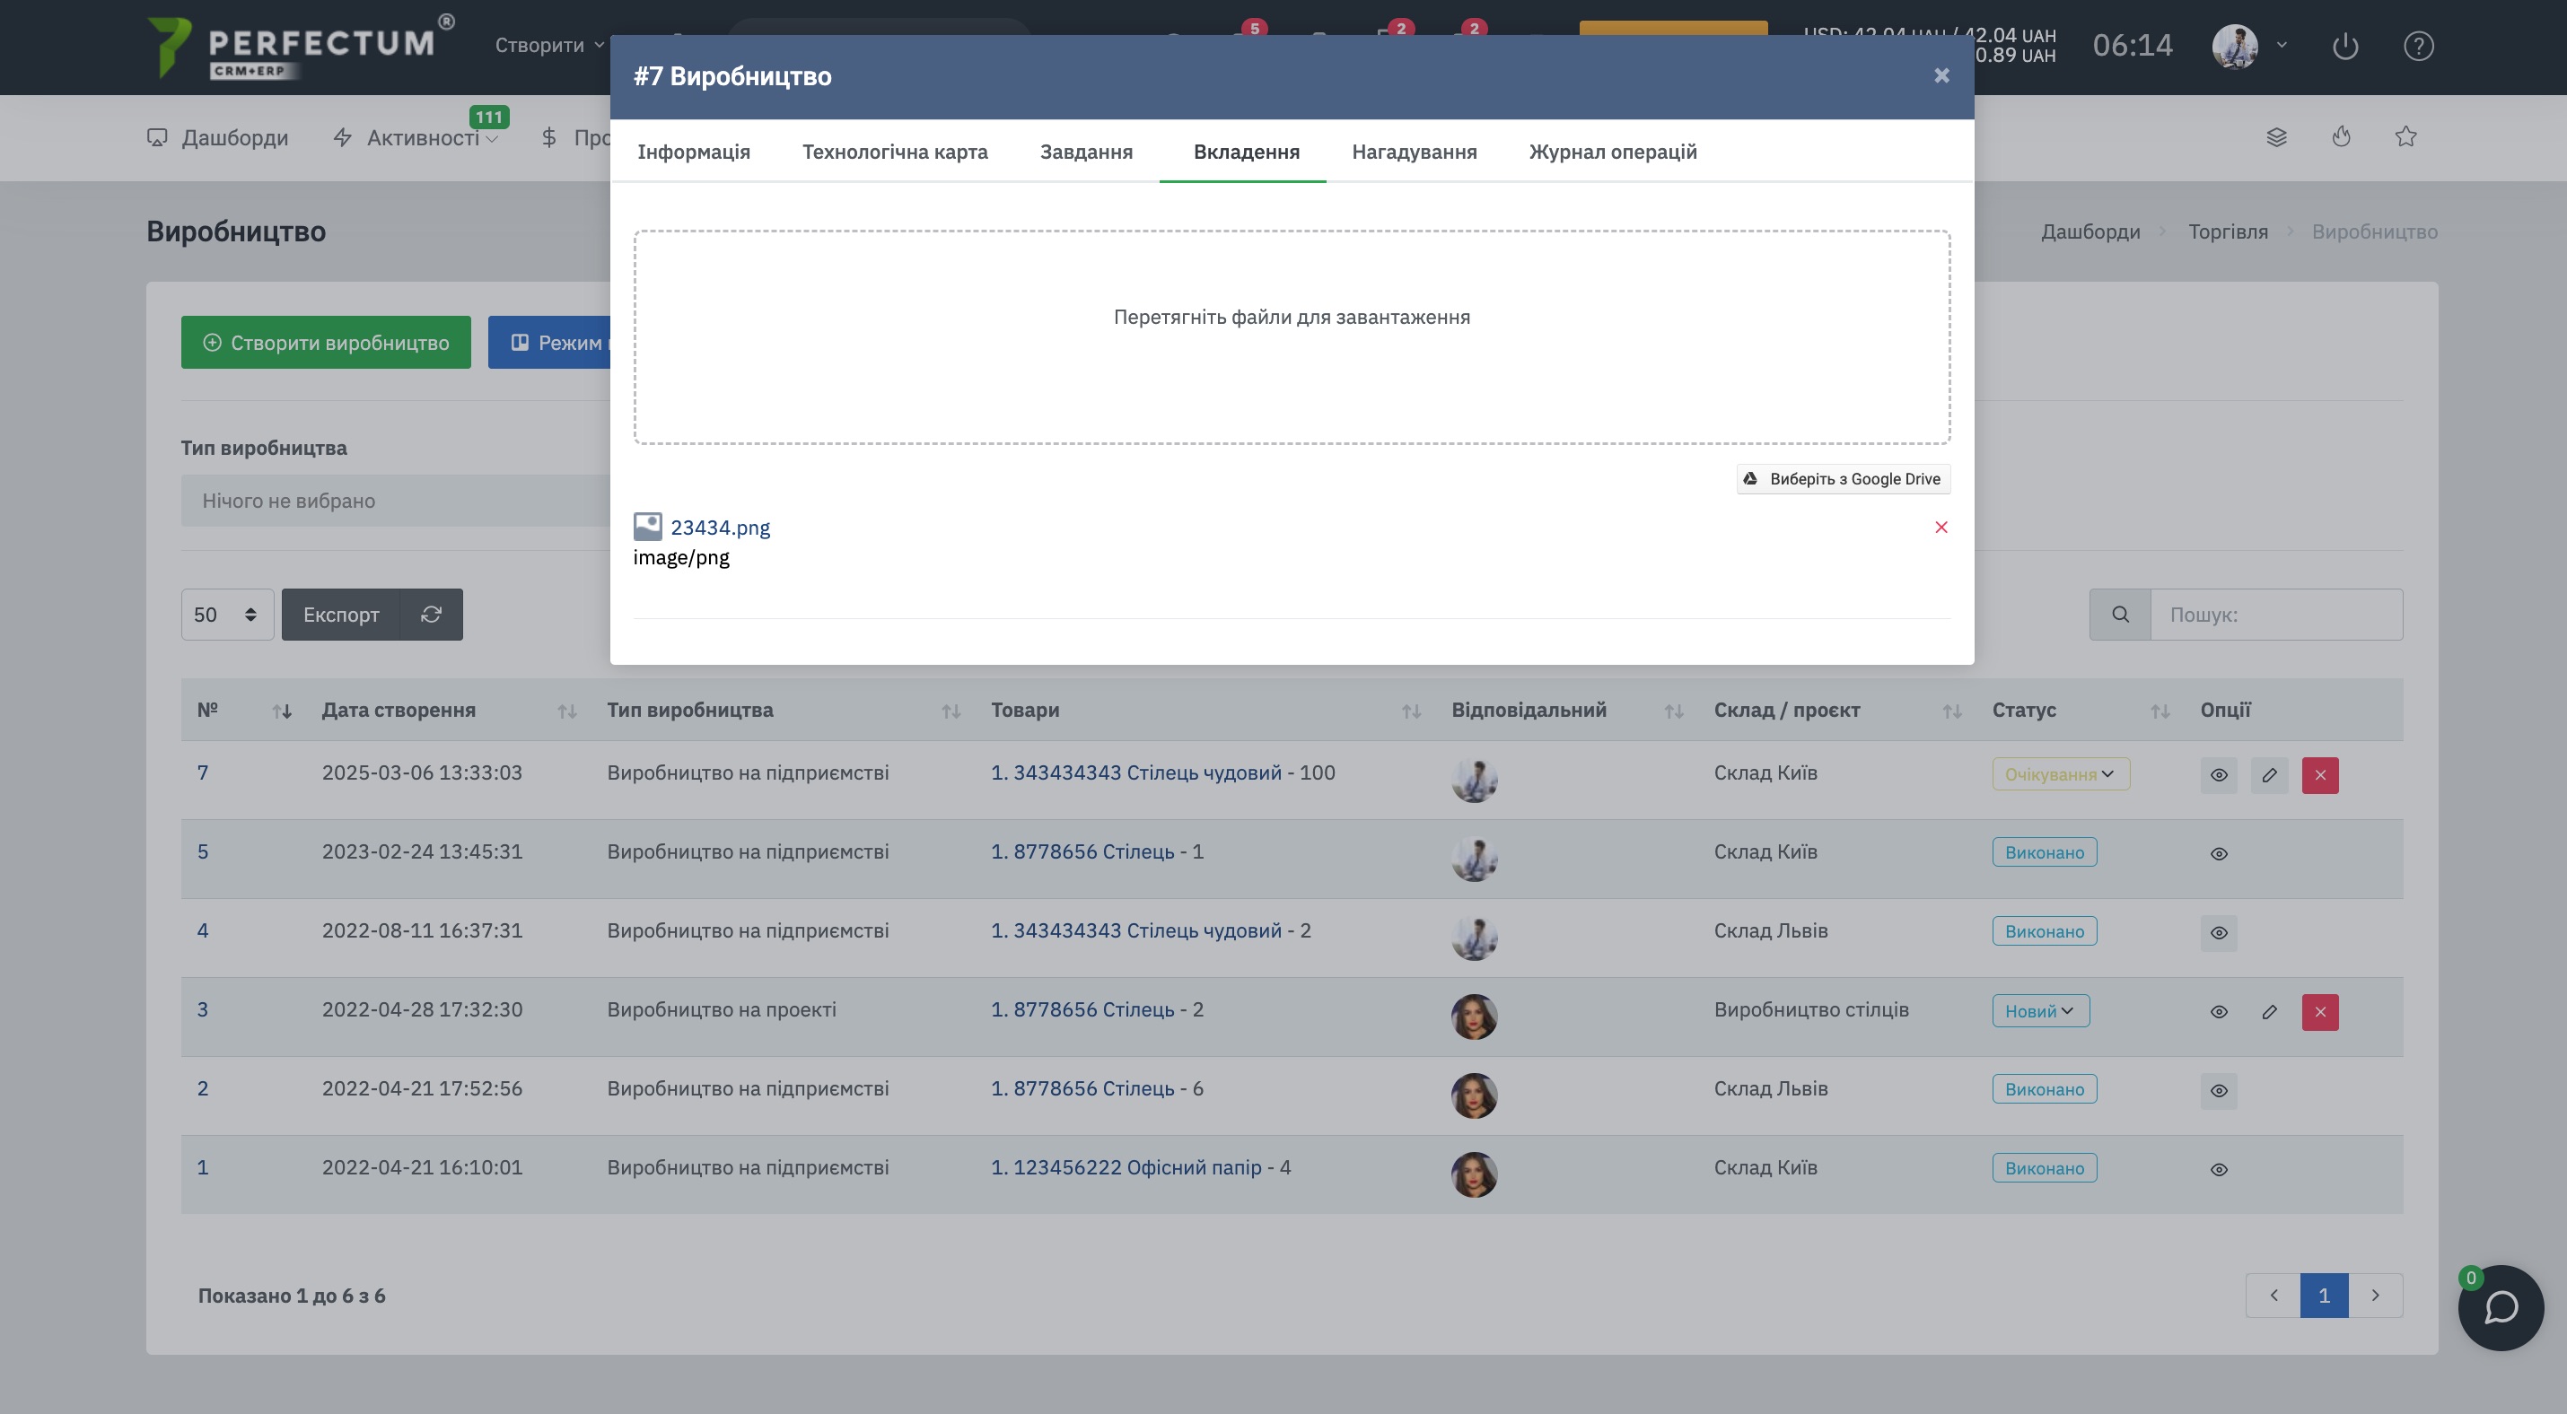Viewport: 2567px width, 1414px height.
Task: Open the 23434.png file link
Action: (x=720, y=527)
